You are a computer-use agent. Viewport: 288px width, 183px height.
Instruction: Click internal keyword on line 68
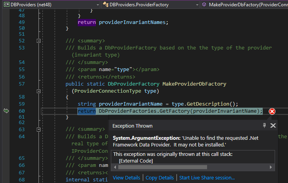pyautogui.click(x=78, y=180)
